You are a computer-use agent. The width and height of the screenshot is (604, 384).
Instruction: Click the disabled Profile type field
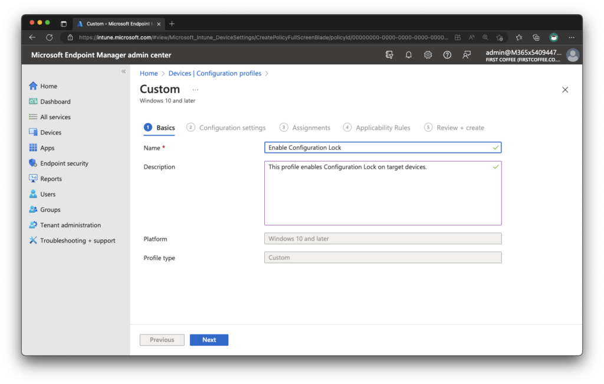point(383,257)
